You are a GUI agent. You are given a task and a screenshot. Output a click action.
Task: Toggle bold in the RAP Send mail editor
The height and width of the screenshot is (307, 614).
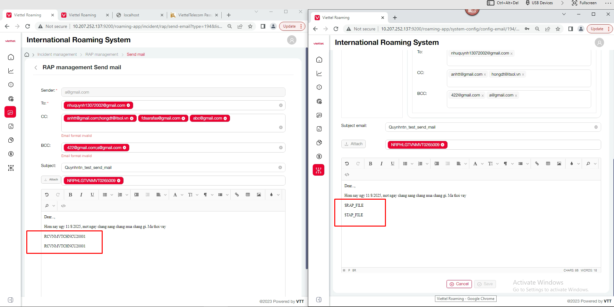[x=71, y=195]
